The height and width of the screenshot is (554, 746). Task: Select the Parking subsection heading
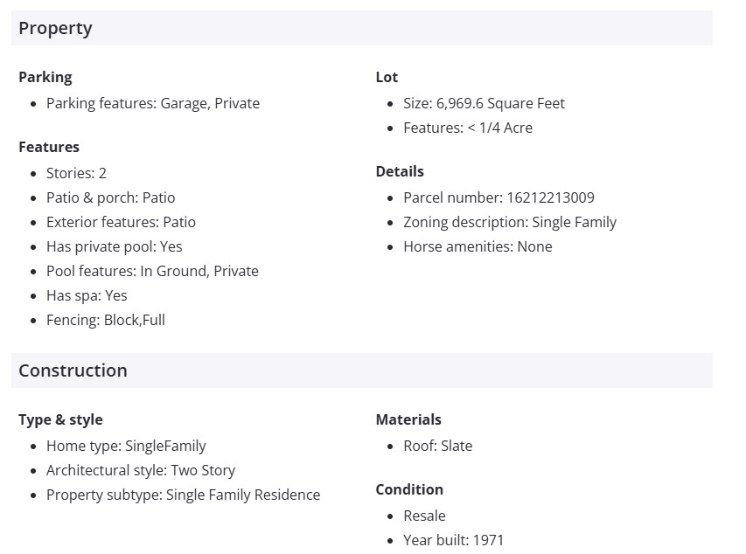[45, 77]
